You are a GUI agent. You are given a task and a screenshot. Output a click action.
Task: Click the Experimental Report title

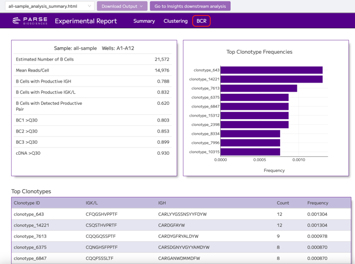(86, 21)
